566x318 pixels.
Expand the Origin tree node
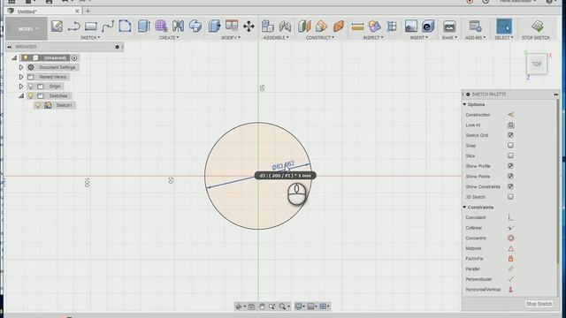tap(21, 87)
